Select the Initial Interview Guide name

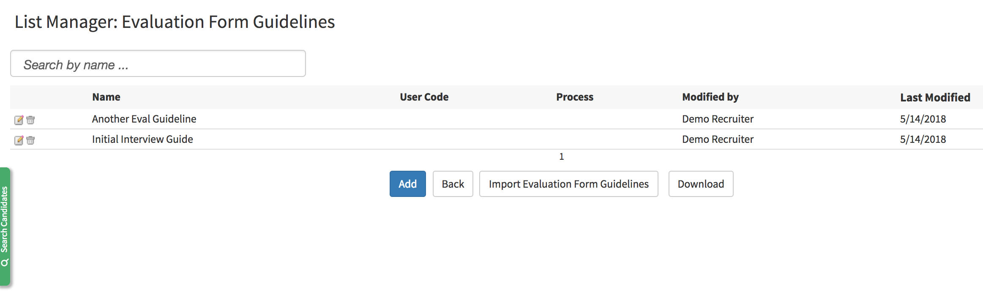coord(142,139)
